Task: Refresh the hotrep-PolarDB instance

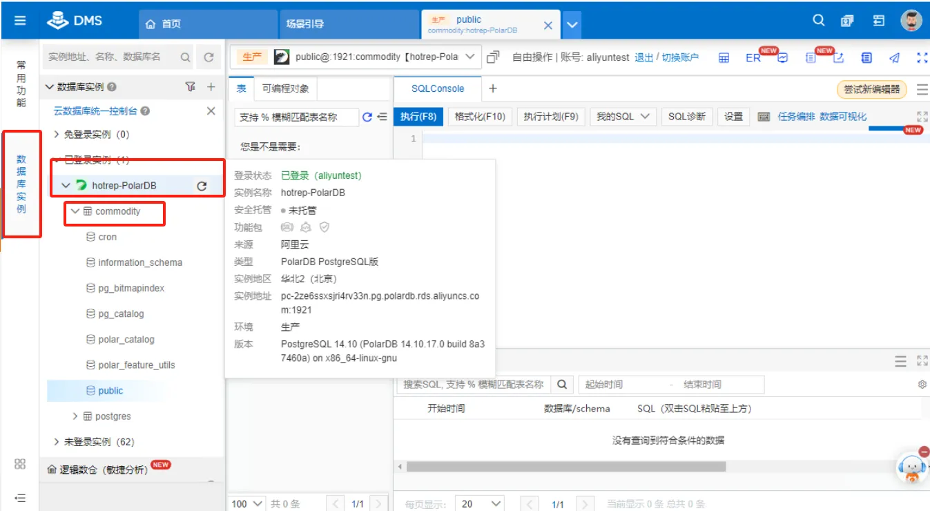Action: [202, 186]
